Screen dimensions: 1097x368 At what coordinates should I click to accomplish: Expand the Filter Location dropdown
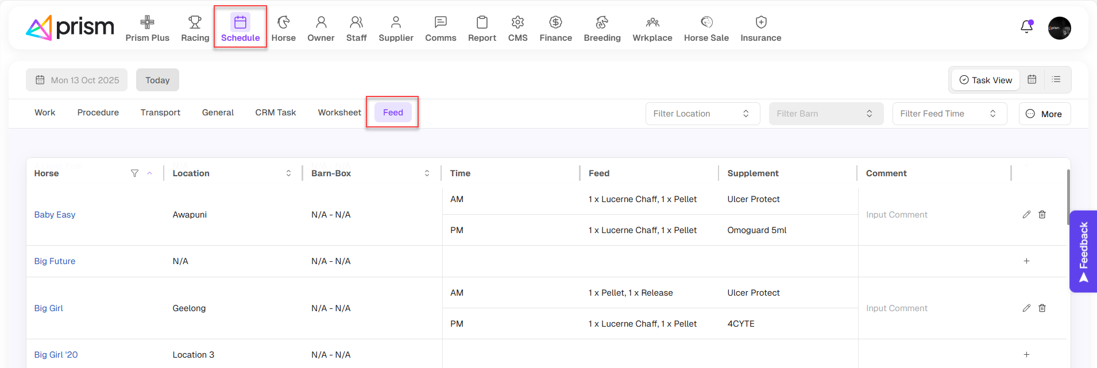pyautogui.click(x=702, y=114)
